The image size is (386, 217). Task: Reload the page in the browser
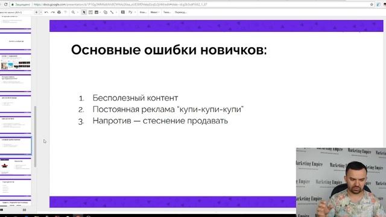5,4
